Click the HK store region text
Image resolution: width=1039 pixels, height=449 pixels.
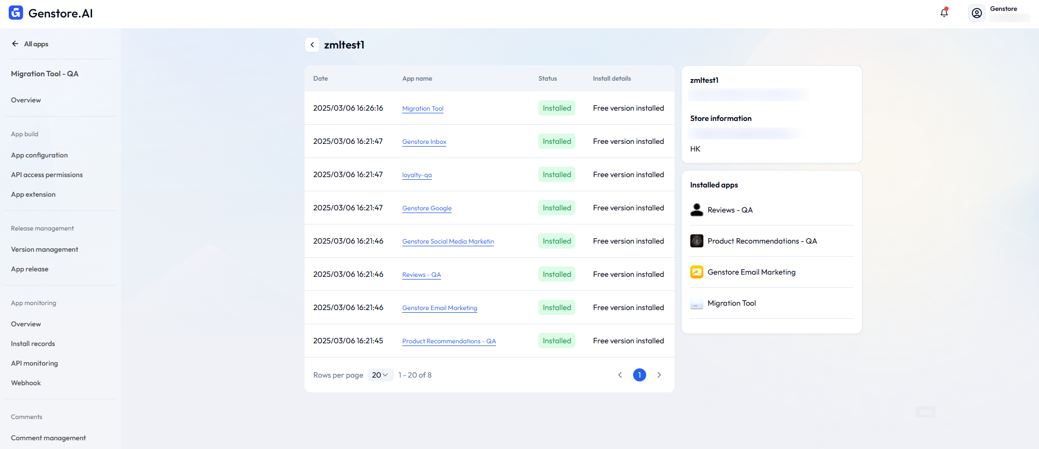click(x=695, y=149)
